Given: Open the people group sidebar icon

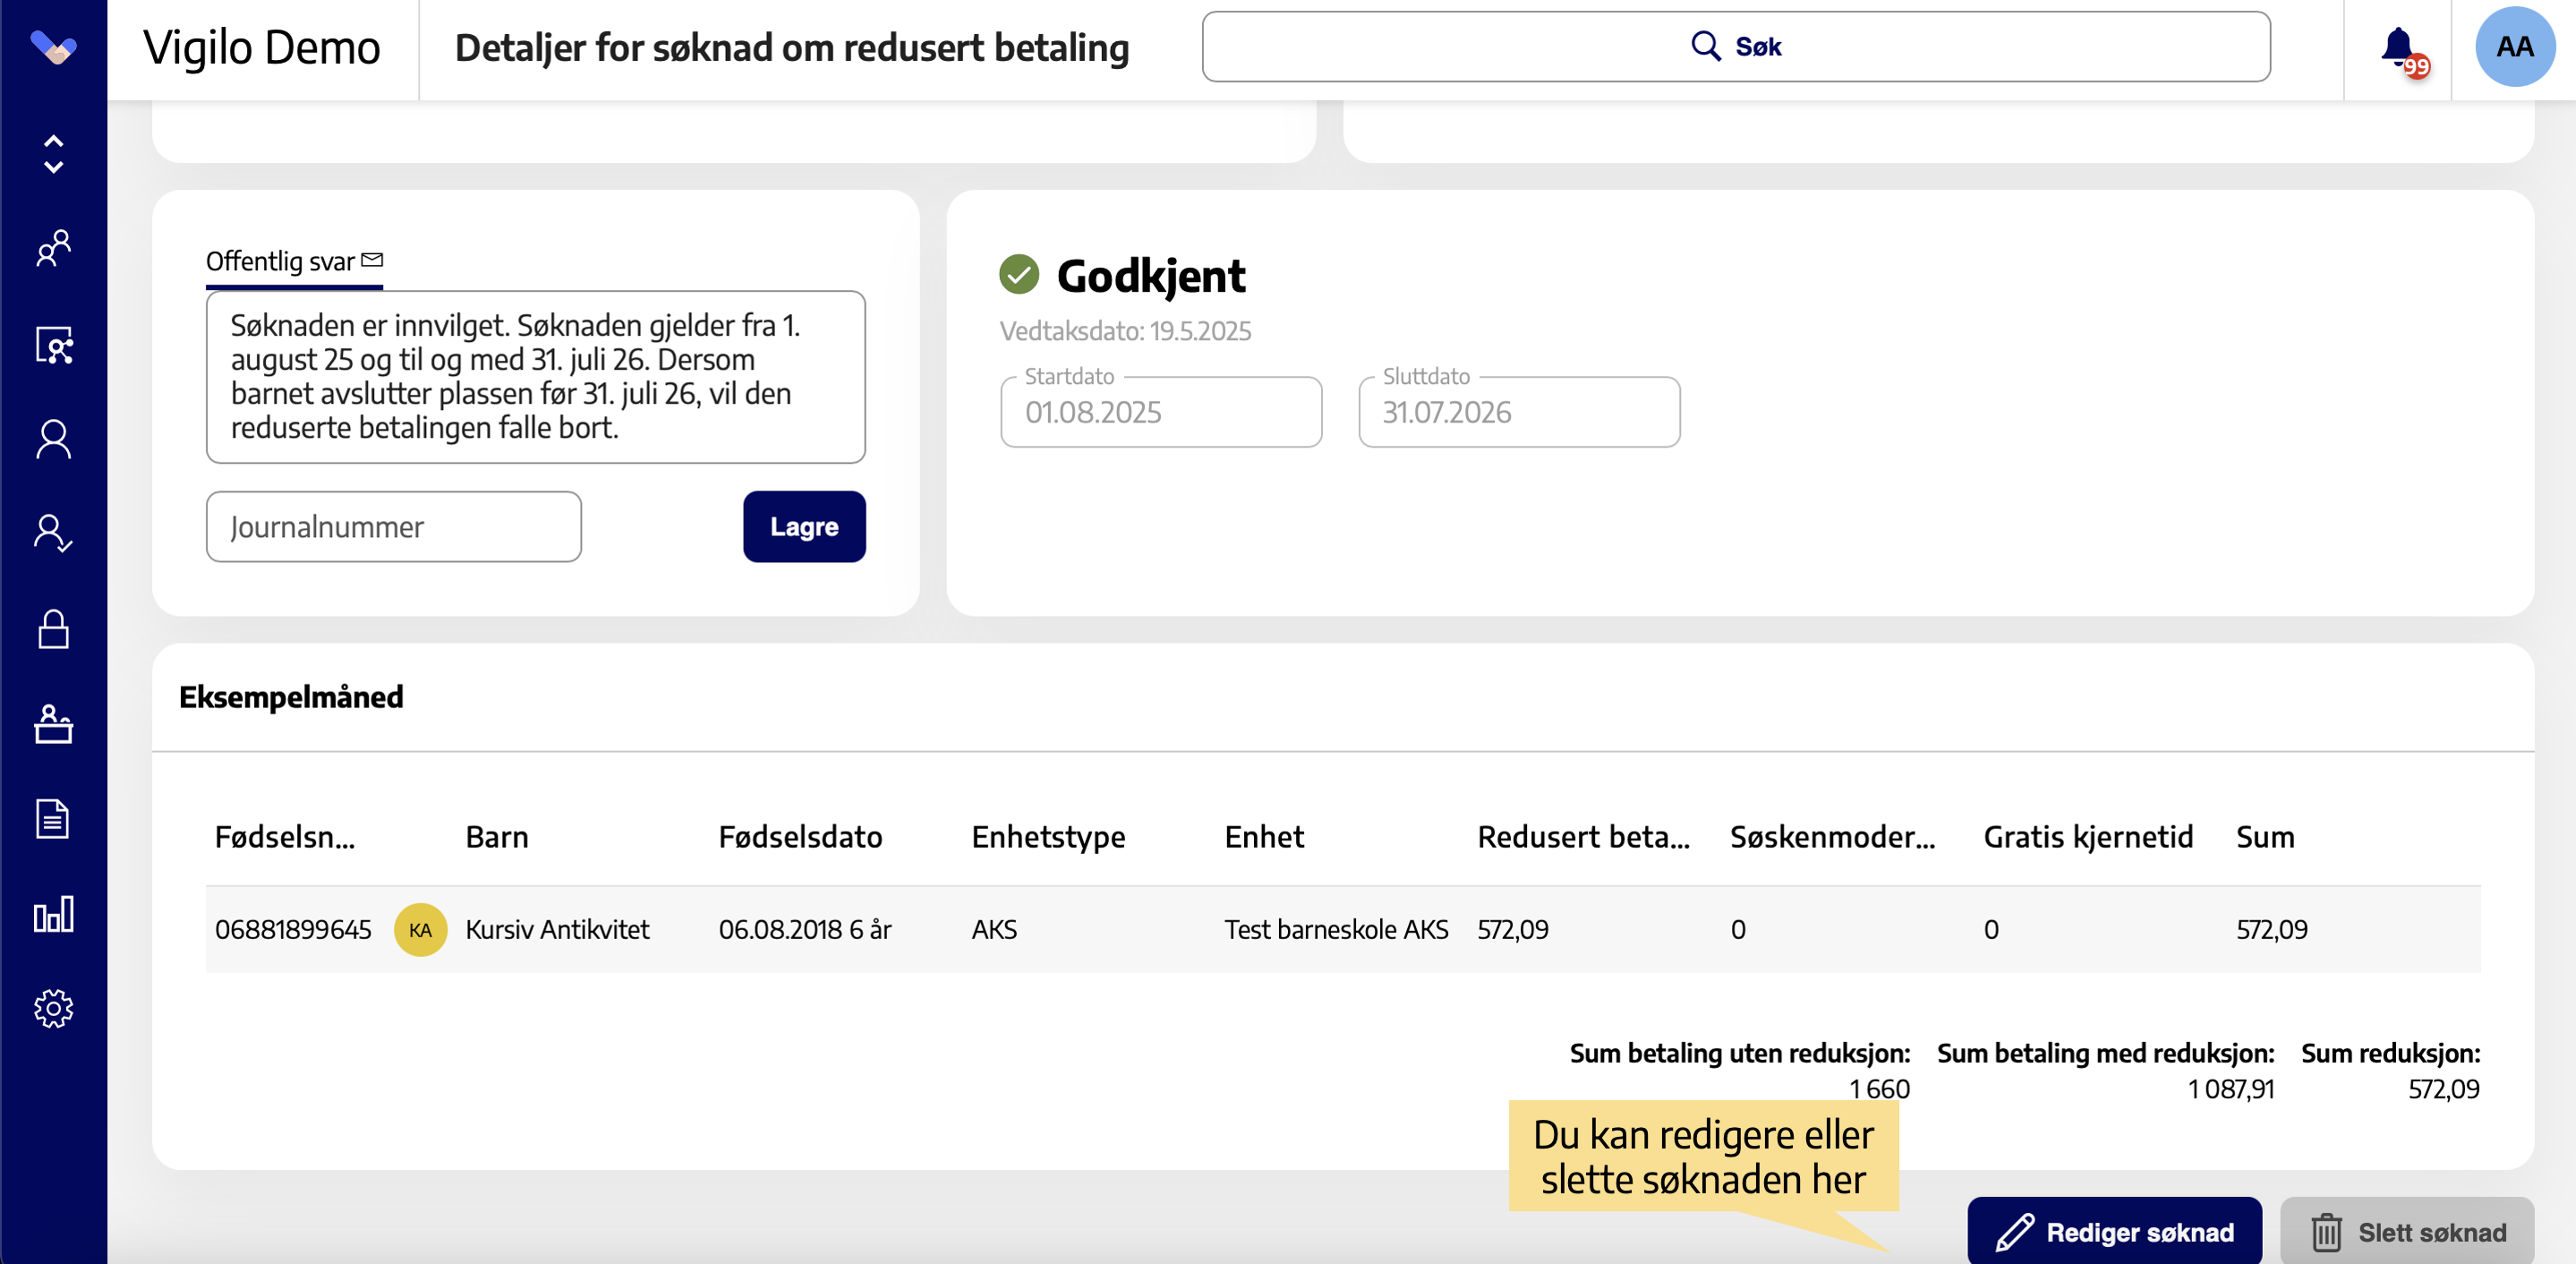Looking at the screenshot, I should click(54, 248).
